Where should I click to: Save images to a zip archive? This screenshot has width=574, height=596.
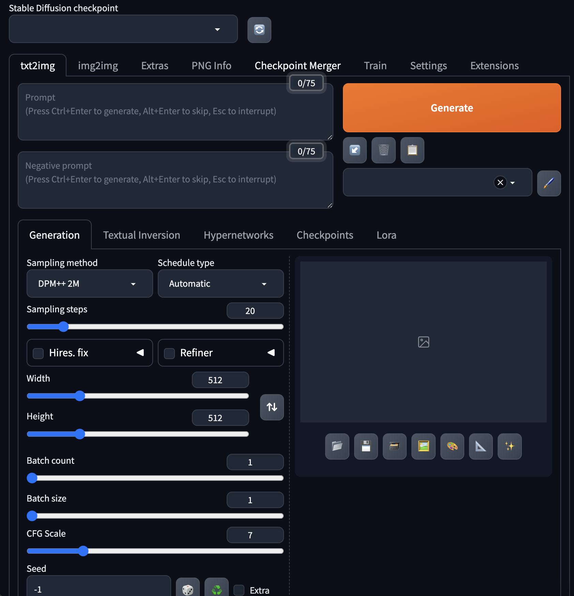[394, 446]
